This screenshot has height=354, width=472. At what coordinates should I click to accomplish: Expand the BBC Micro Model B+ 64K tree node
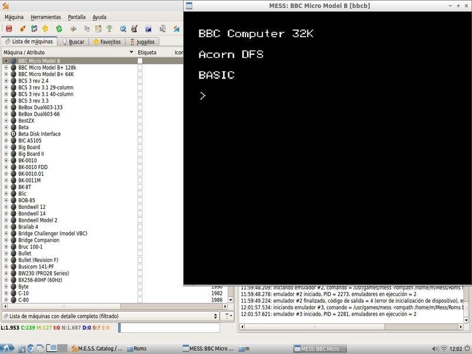click(x=6, y=74)
